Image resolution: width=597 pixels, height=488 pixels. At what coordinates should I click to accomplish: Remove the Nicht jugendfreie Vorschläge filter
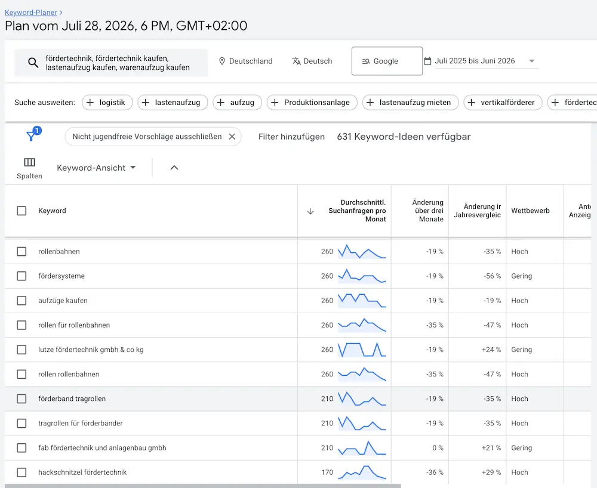pos(232,137)
